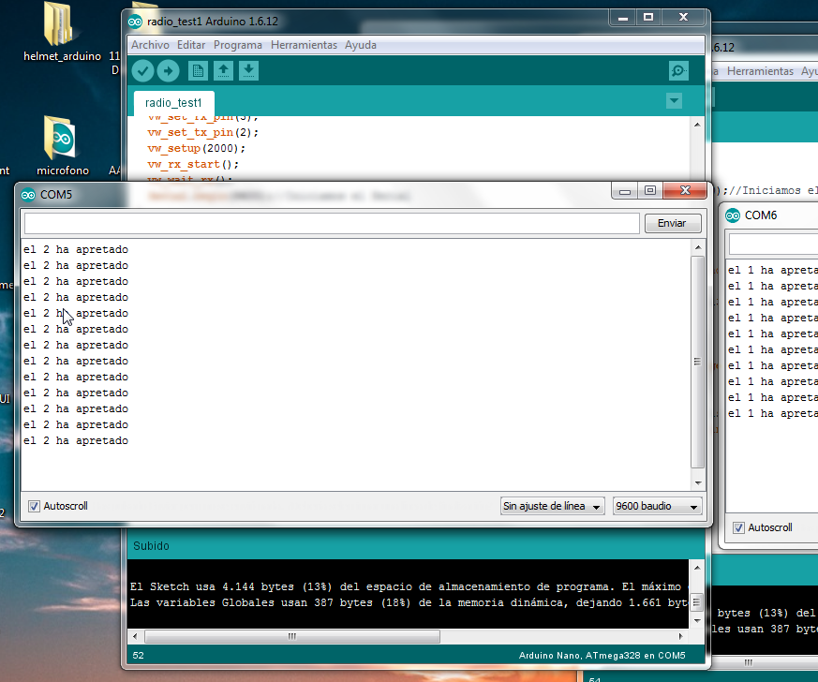
Task: Click the vw_rx_start(); code line
Action: (x=193, y=164)
